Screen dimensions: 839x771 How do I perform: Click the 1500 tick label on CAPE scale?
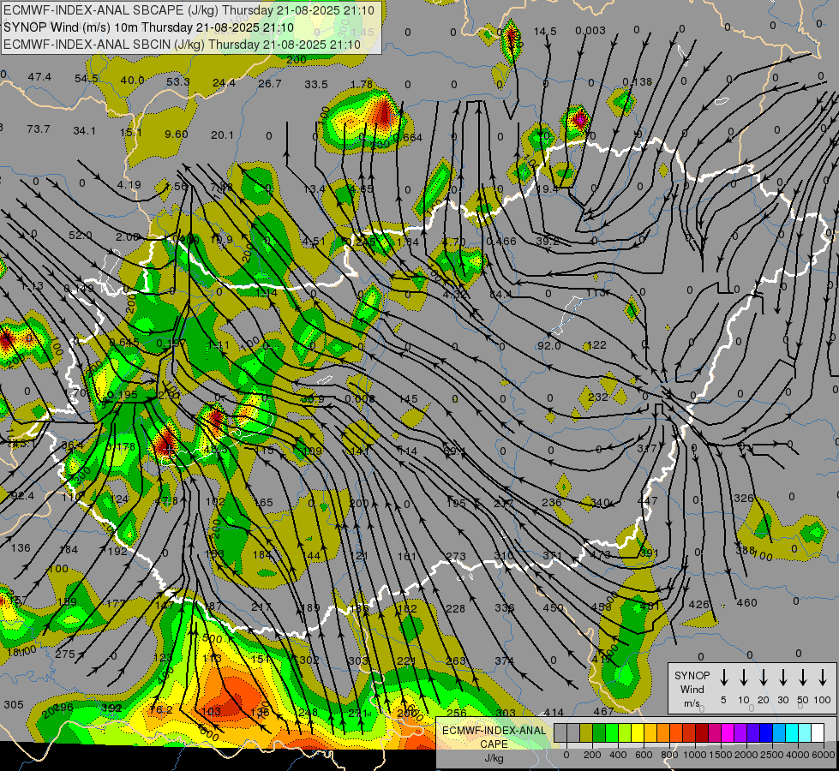720,755
